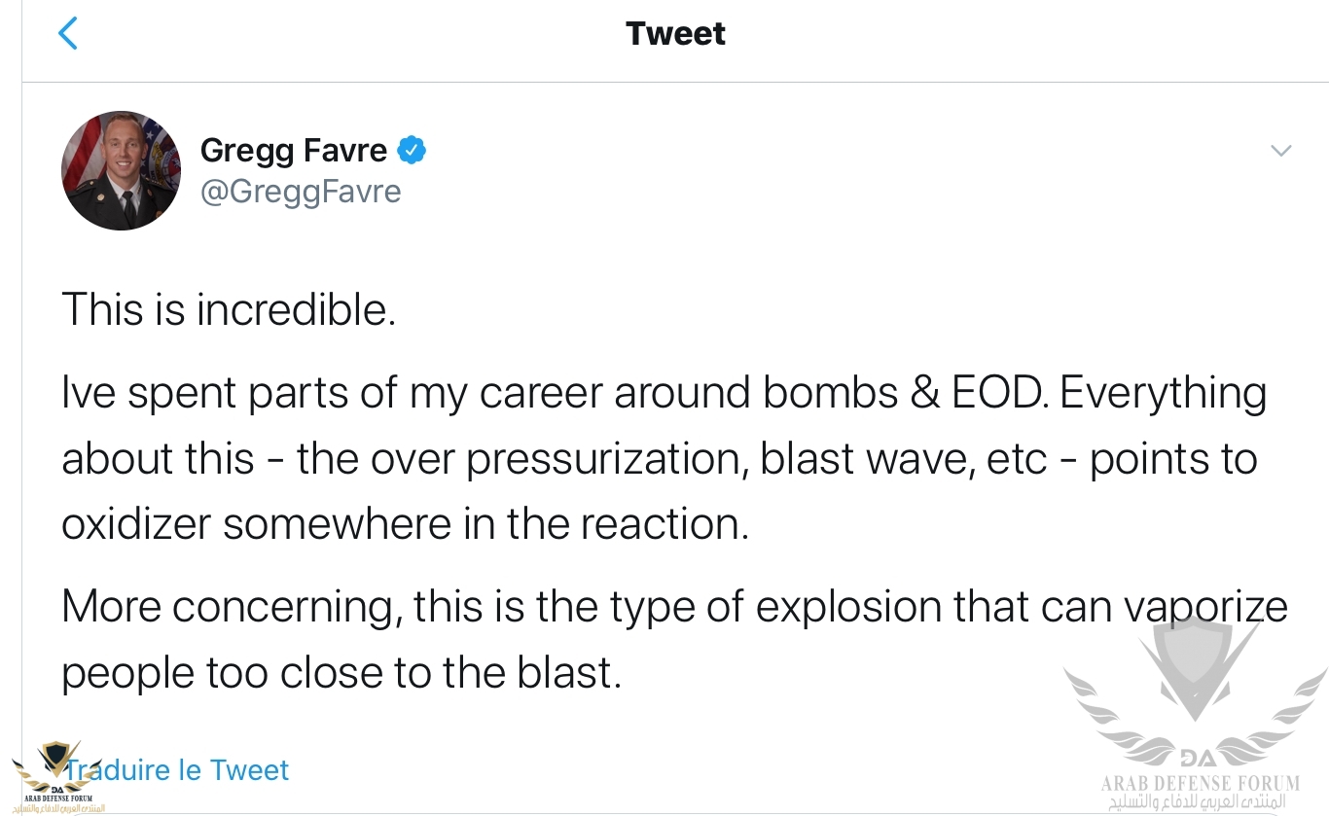Click the blue verified badge

pos(412,151)
